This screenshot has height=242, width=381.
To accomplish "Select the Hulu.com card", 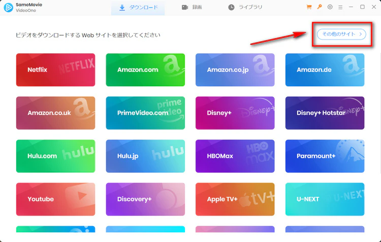I will (x=55, y=156).
